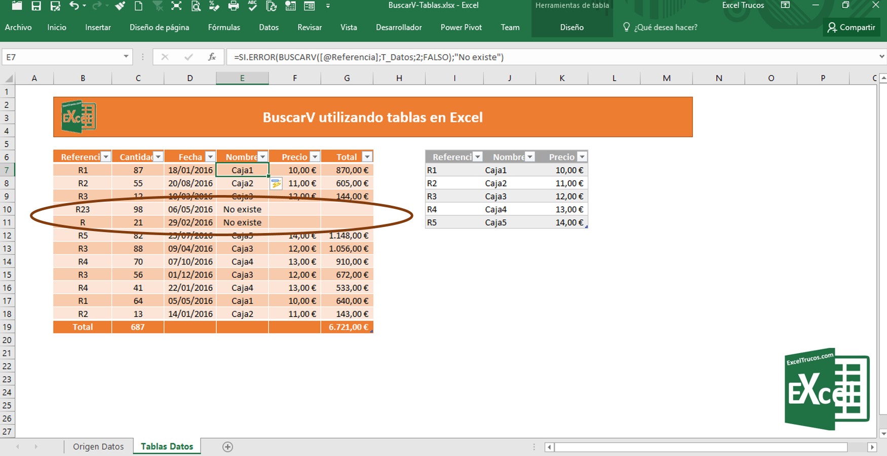This screenshot has height=456, width=887.
Task: Click the Save floppy disk icon
Action: (36, 6)
